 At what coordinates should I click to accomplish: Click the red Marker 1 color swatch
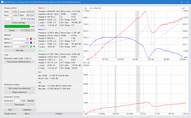tap(31, 39)
